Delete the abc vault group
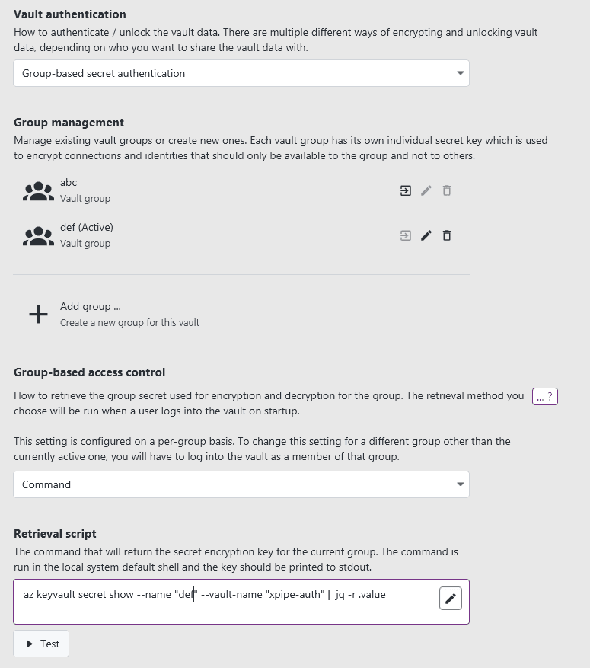Viewport: 590px width, 668px height. point(447,190)
